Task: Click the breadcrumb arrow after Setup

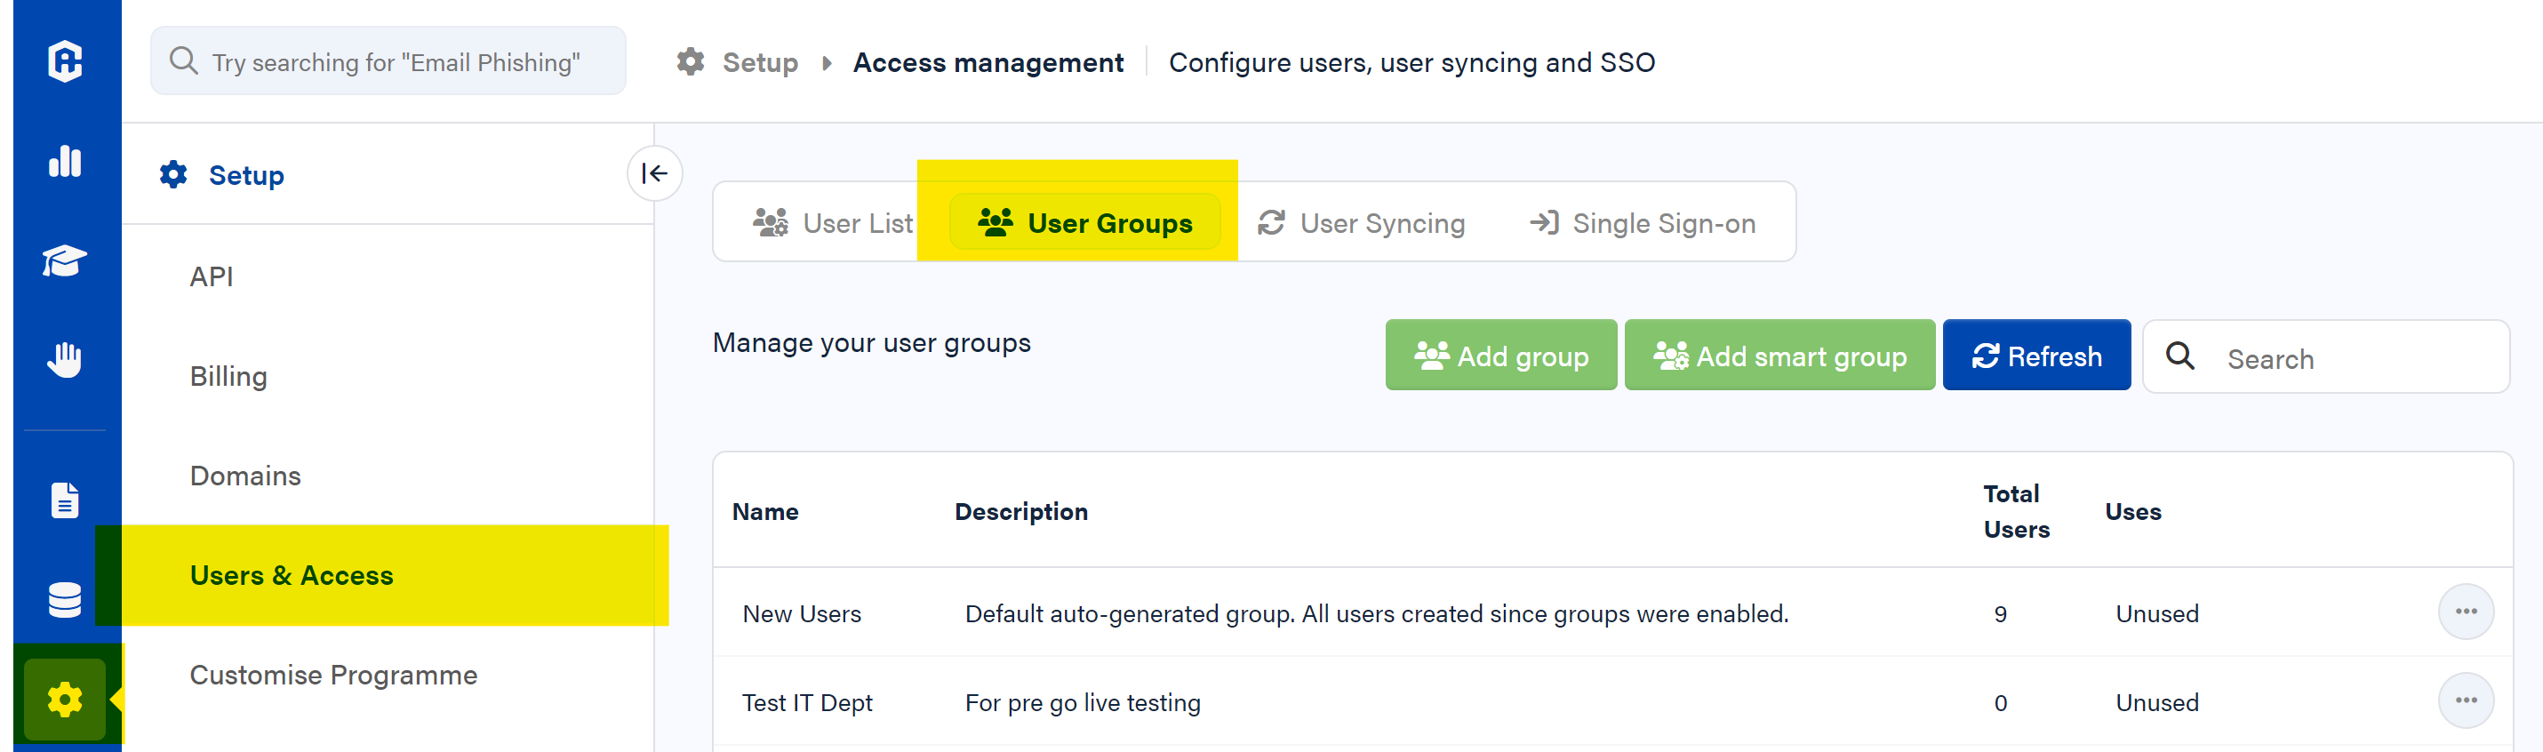Action: pos(828,63)
